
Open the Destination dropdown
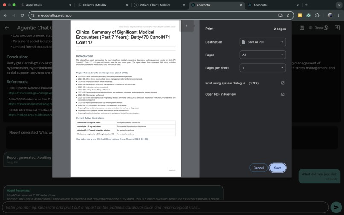pyautogui.click(x=262, y=42)
